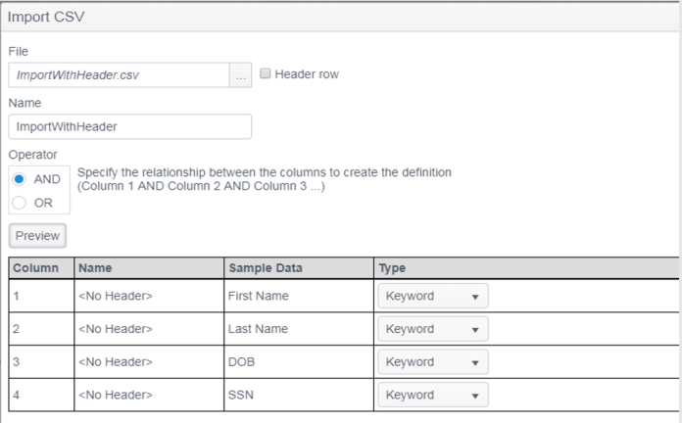Select the Last Name sample data cell
This screenshot has height=423, width=682.
[257, 329]
